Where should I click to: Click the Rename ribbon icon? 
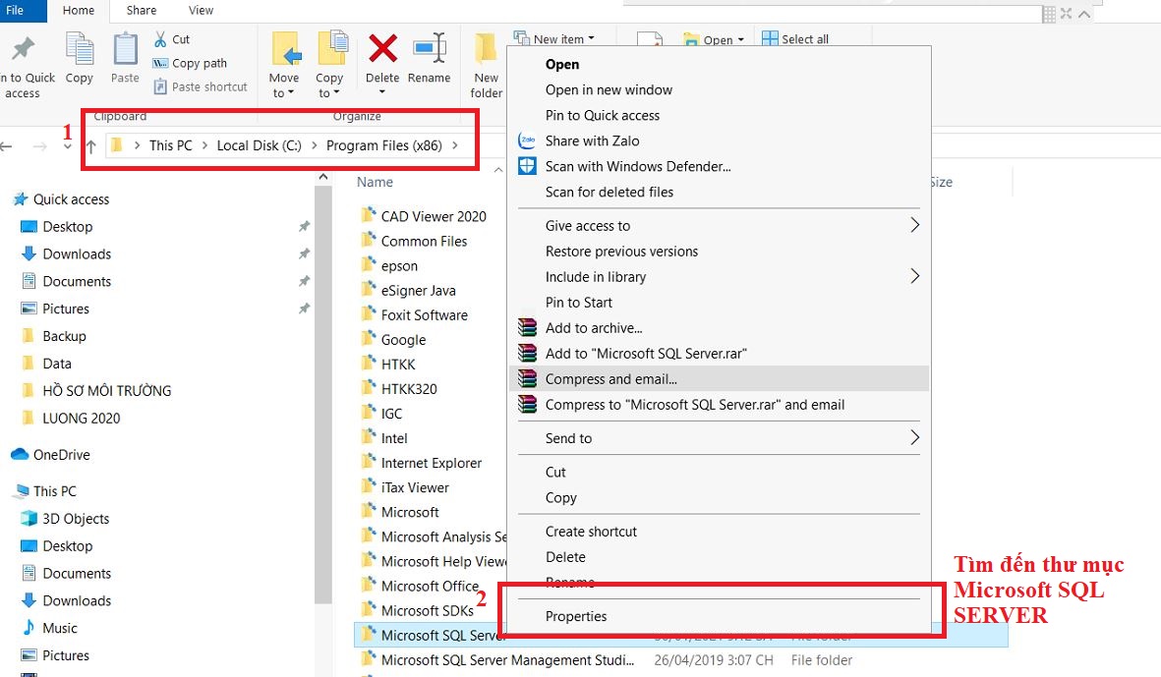[x=430, y=48]
